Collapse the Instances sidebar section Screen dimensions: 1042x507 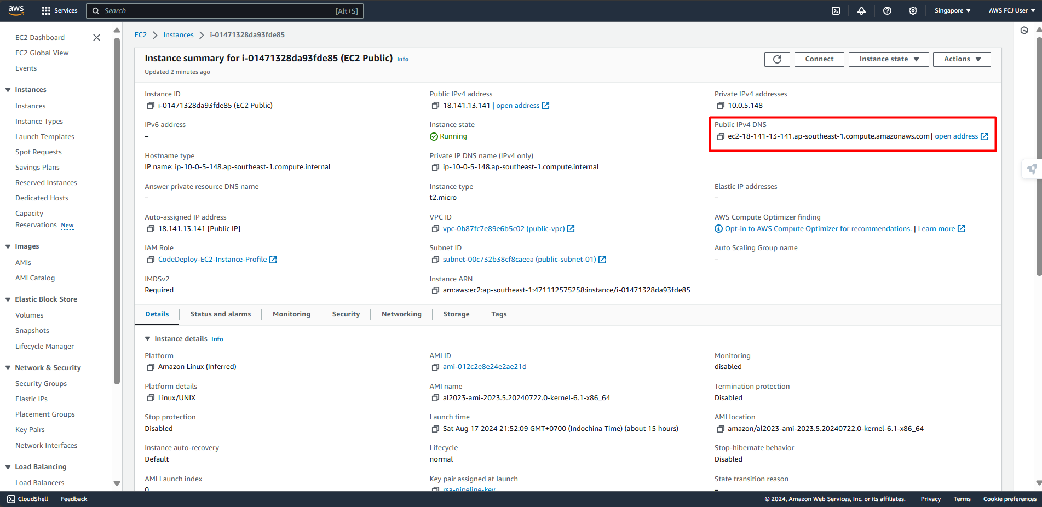(x=8, y=90)
